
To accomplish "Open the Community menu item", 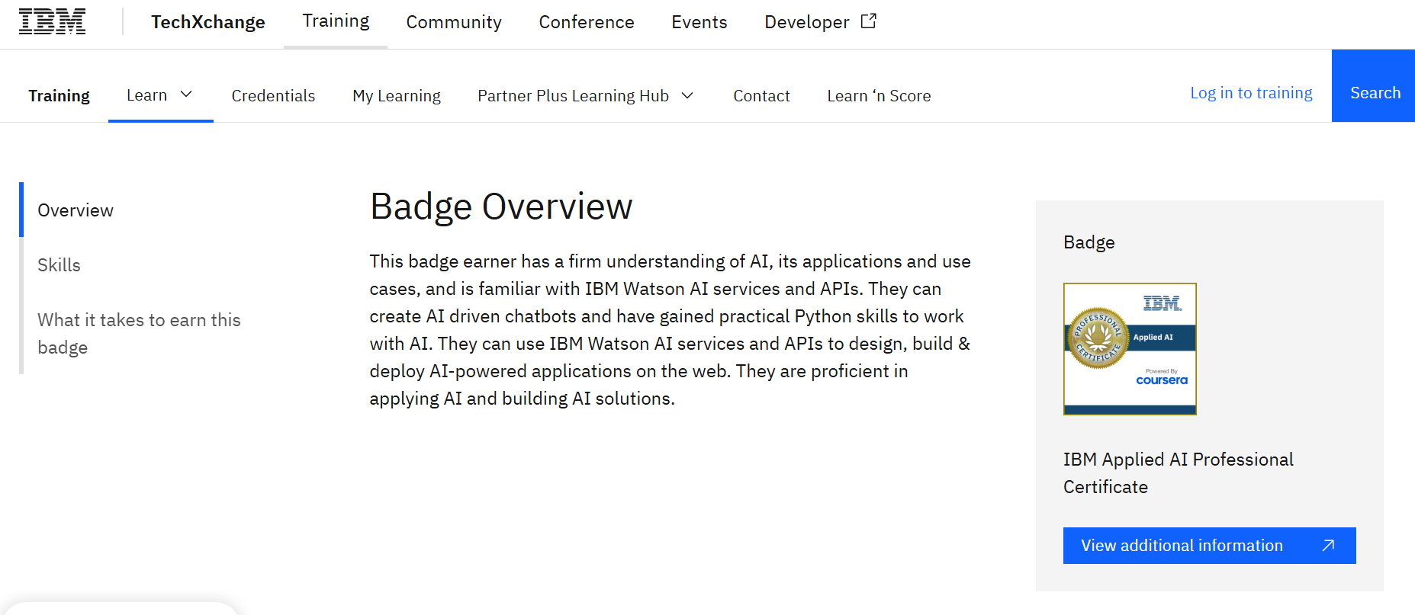I will click(454, 22).
